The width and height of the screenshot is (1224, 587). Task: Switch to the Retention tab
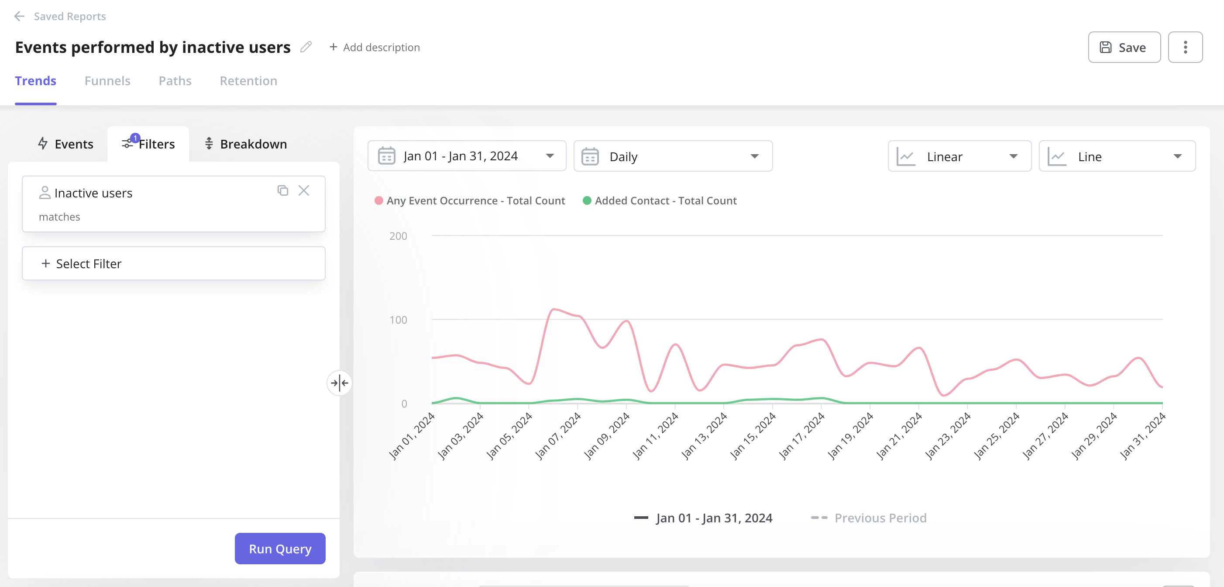pos(248,79)
